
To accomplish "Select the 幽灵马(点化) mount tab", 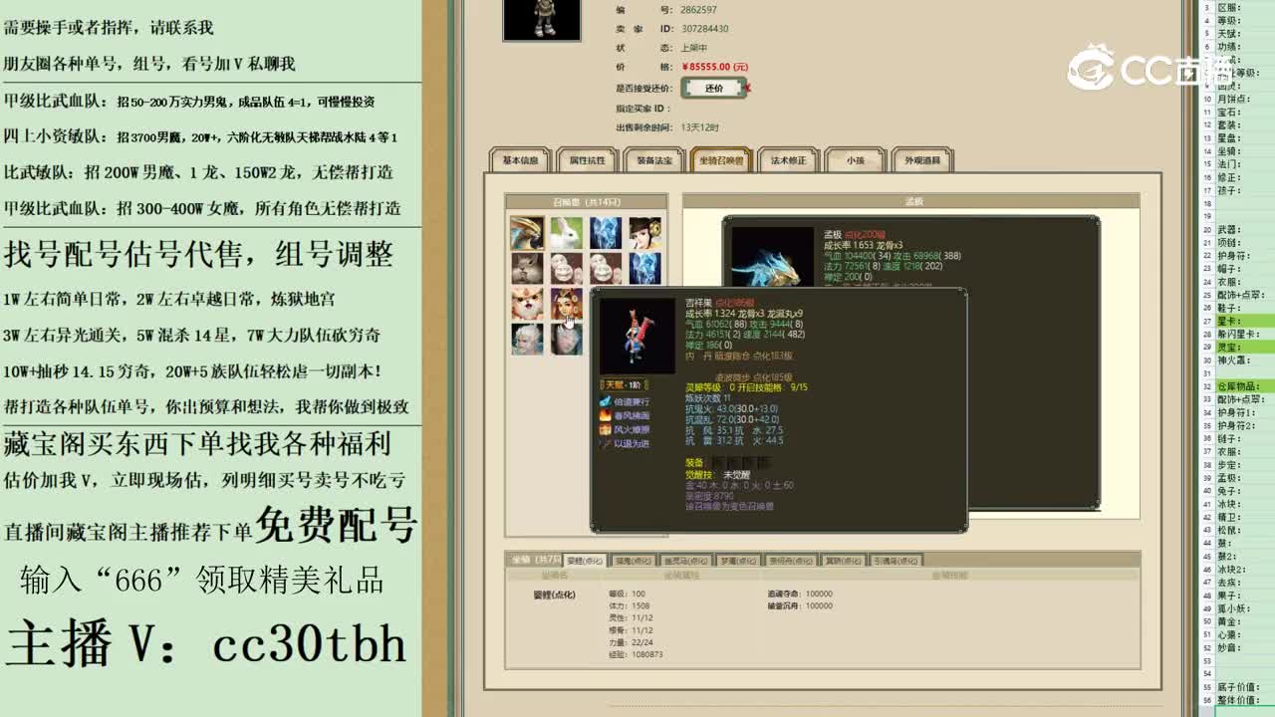I will pos(686,561).
